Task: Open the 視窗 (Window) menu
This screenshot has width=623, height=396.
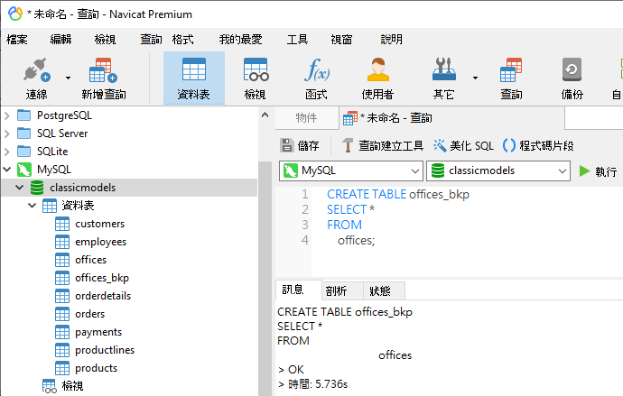Action: coord(341,40)
